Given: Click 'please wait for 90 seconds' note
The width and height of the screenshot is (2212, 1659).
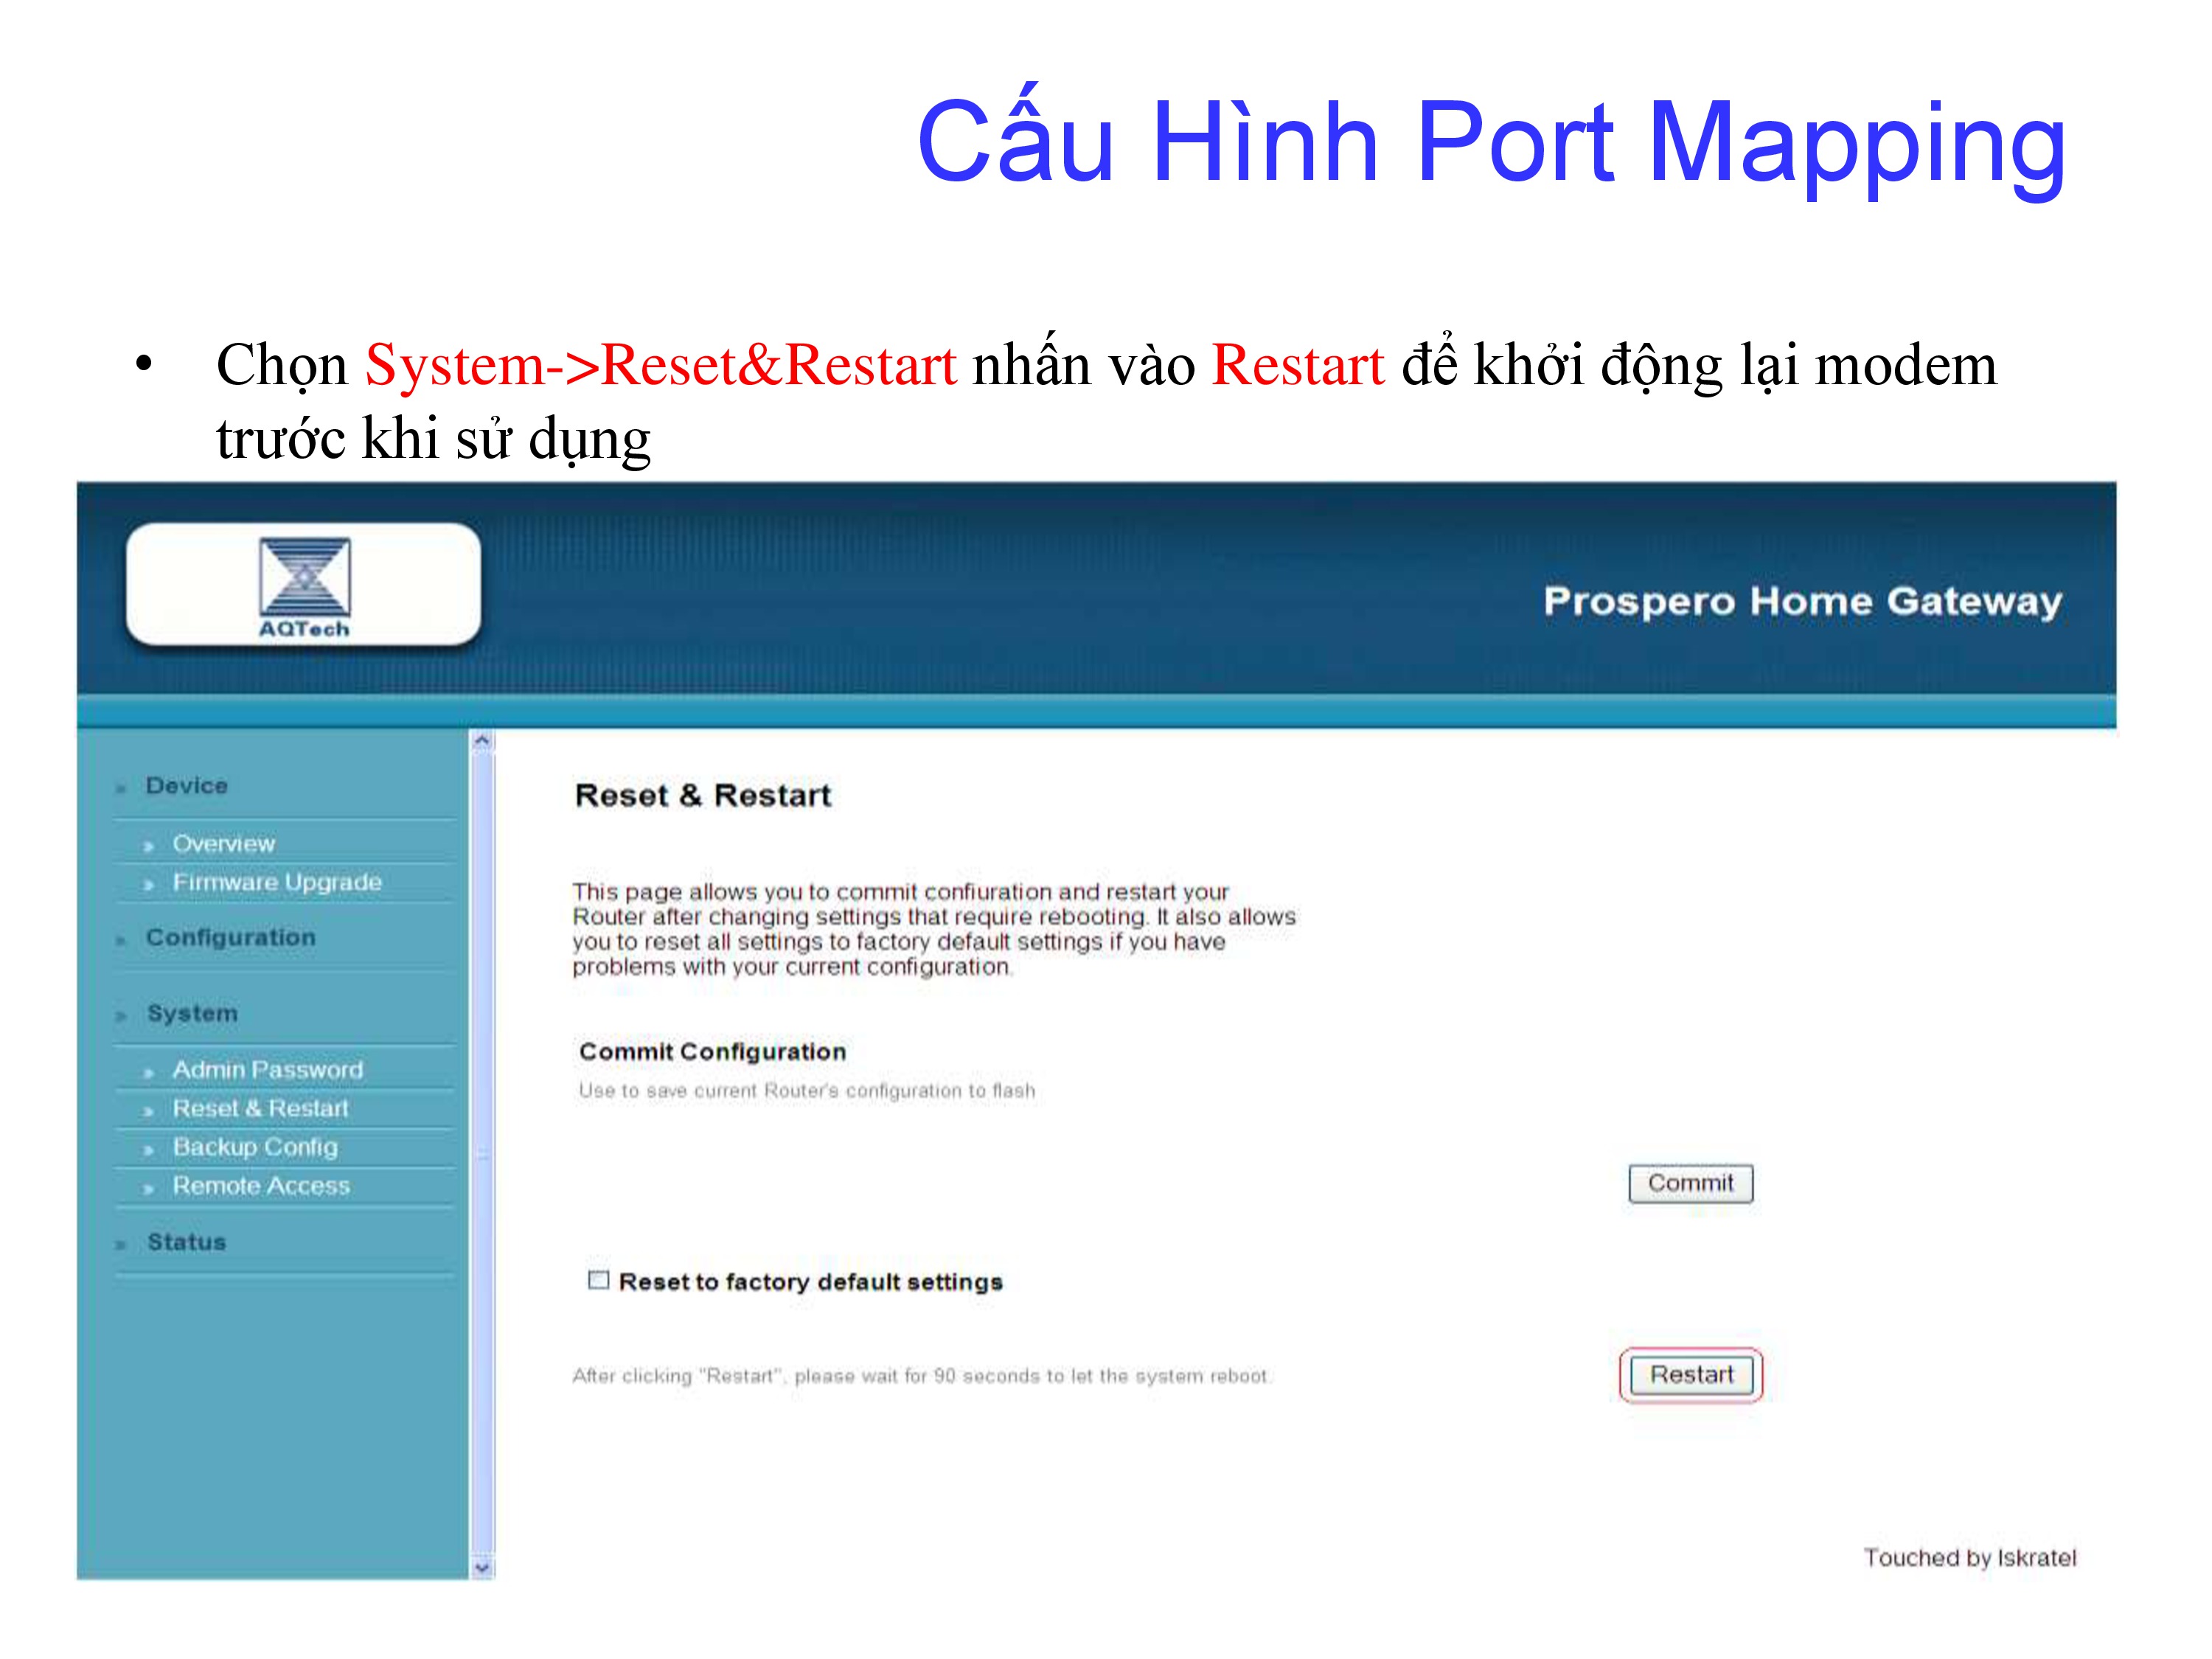Looking at the screenshot, I should pos(920,1376).
